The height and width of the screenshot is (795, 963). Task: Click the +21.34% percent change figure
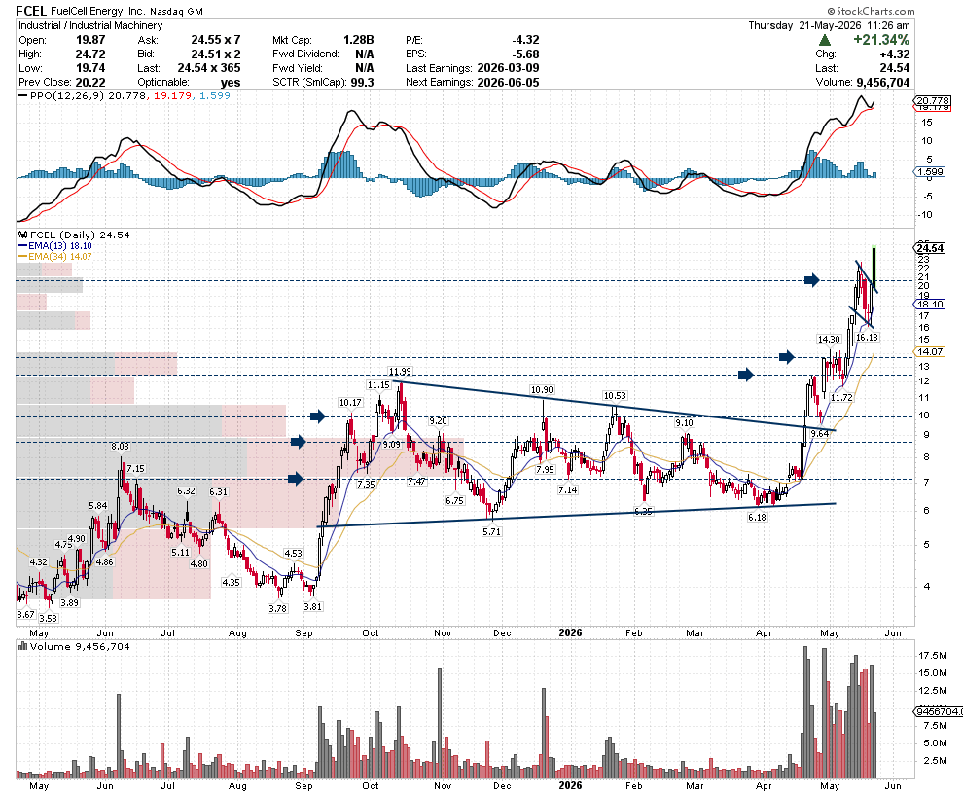(880, 40)
